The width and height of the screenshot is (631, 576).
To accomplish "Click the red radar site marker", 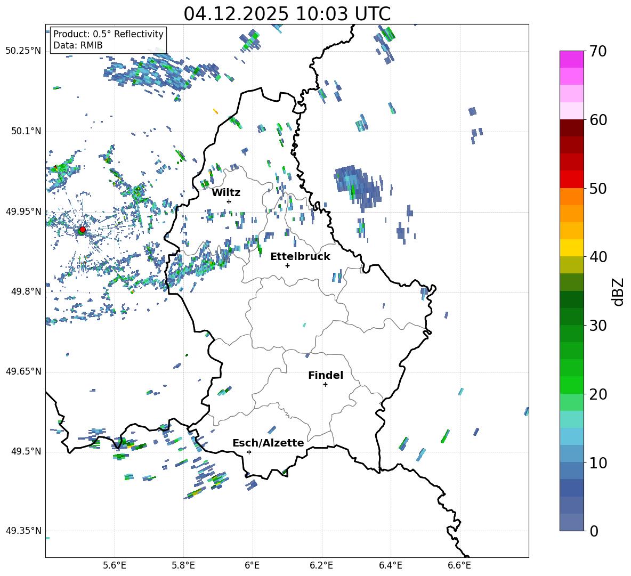I will coord(82,230).
